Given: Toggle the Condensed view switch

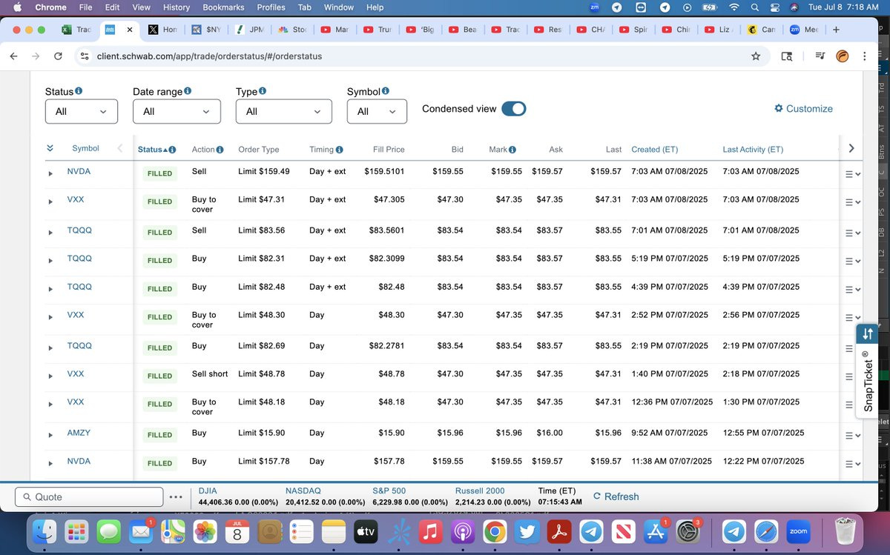Looking at the screenshot, I should coord(514,108).
